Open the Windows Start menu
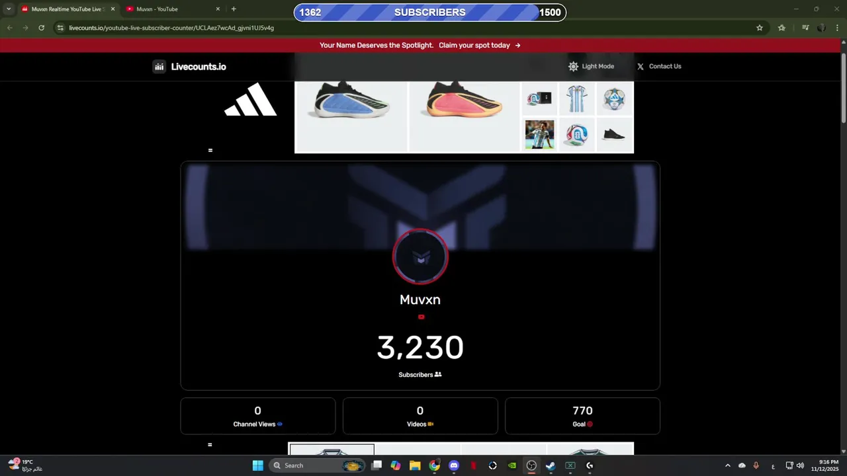This screenshot has height=476, width=847. [258, 465]
